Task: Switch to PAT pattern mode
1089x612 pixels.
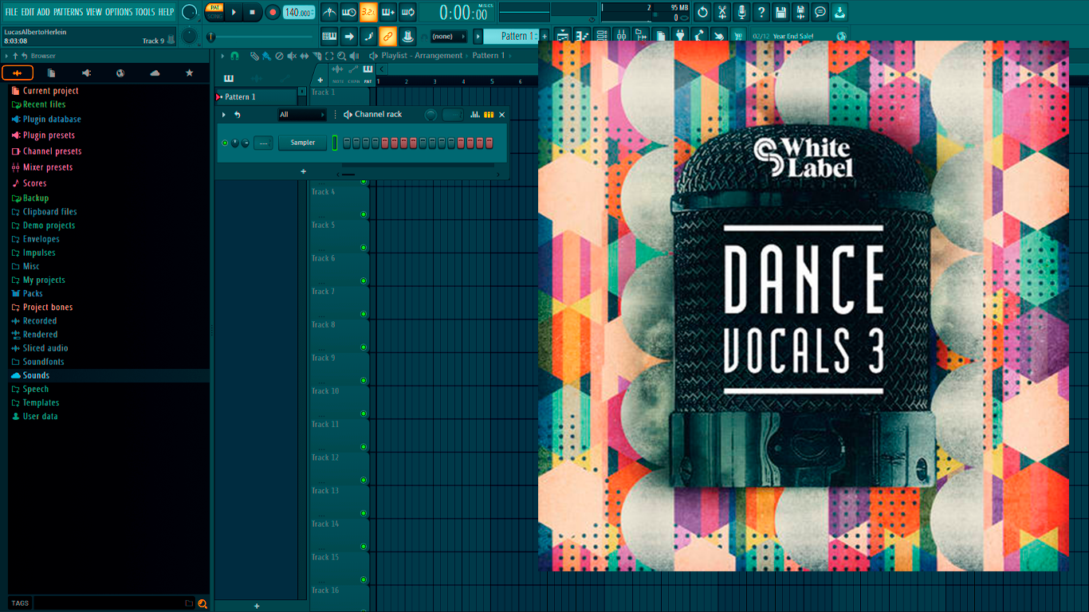Action: (x=214, y=8)
